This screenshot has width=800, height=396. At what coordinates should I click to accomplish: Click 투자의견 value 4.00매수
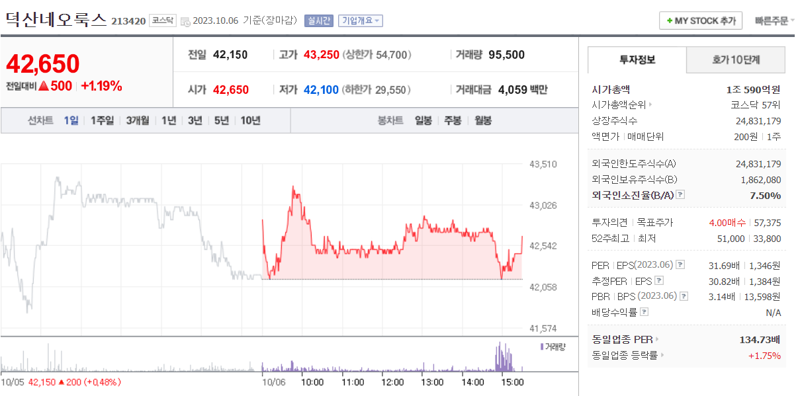pos(727,223)
